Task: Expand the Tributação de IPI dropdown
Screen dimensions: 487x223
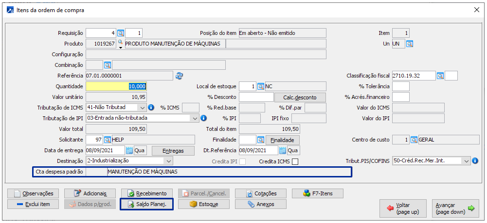Action: (195, 118)
